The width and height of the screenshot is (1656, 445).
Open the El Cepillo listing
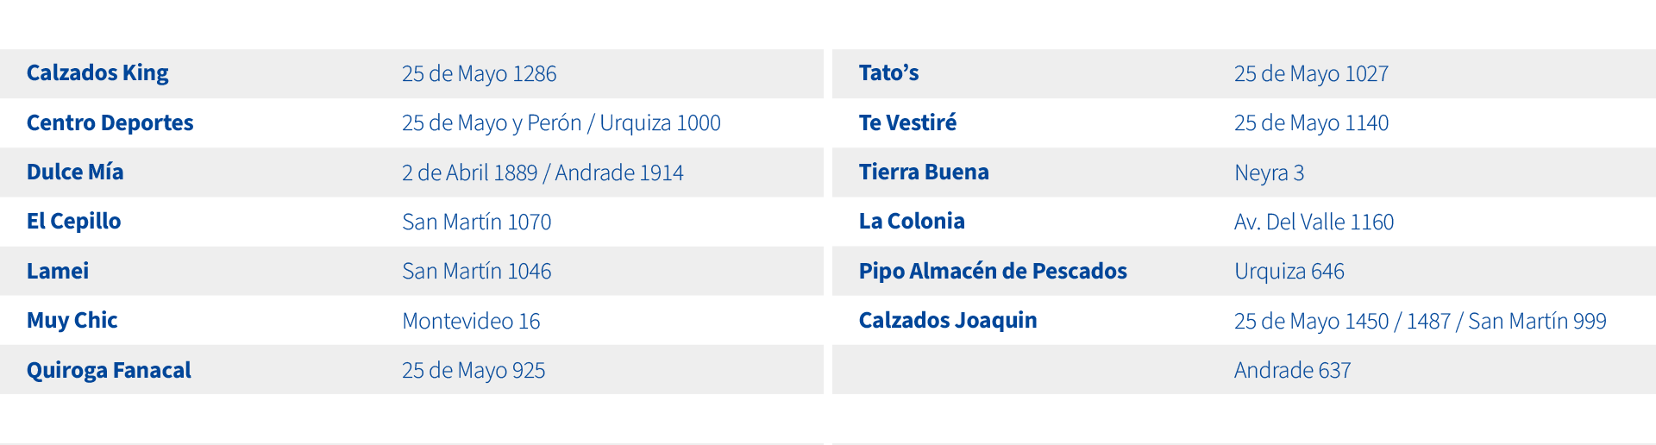(73, 222)
